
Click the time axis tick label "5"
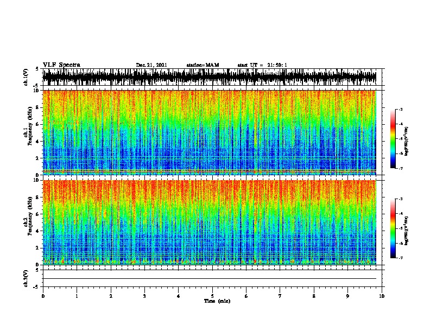[x=212, y=296]
